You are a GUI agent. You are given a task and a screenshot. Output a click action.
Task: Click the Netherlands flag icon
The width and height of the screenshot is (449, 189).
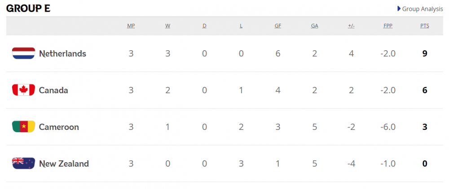23,53
